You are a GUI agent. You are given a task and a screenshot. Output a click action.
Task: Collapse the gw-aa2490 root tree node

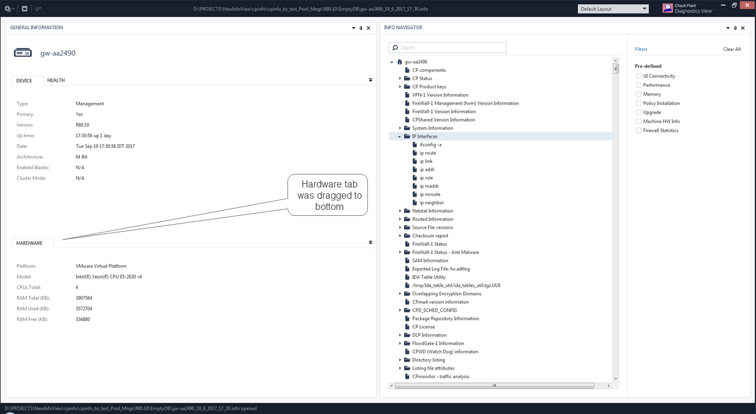coord(392,62)
